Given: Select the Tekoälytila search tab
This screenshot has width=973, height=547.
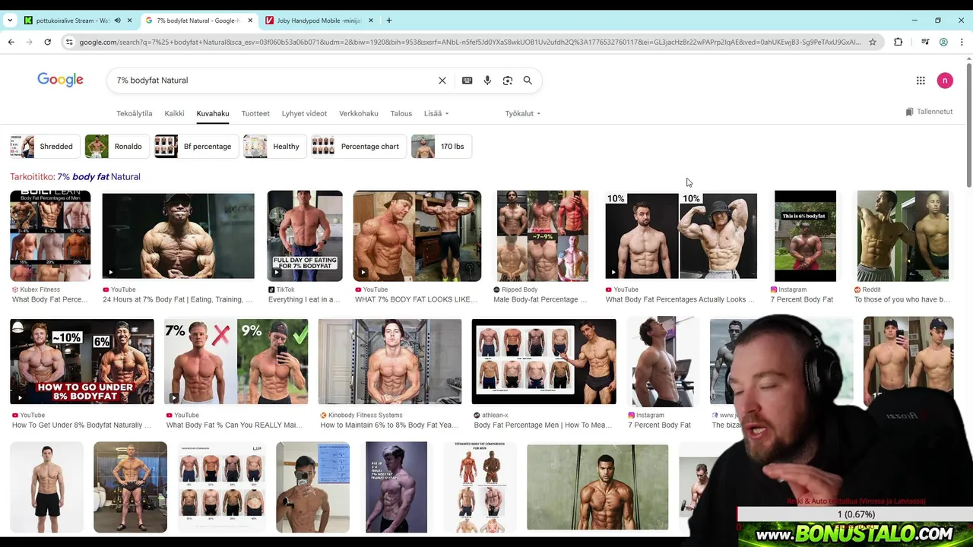Looking at the screenshot, I should 134,113.
